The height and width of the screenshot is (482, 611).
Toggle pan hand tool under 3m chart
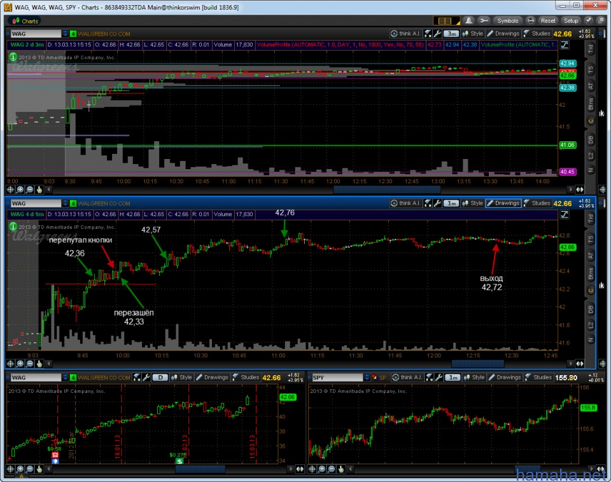click(x=39, y=189)
